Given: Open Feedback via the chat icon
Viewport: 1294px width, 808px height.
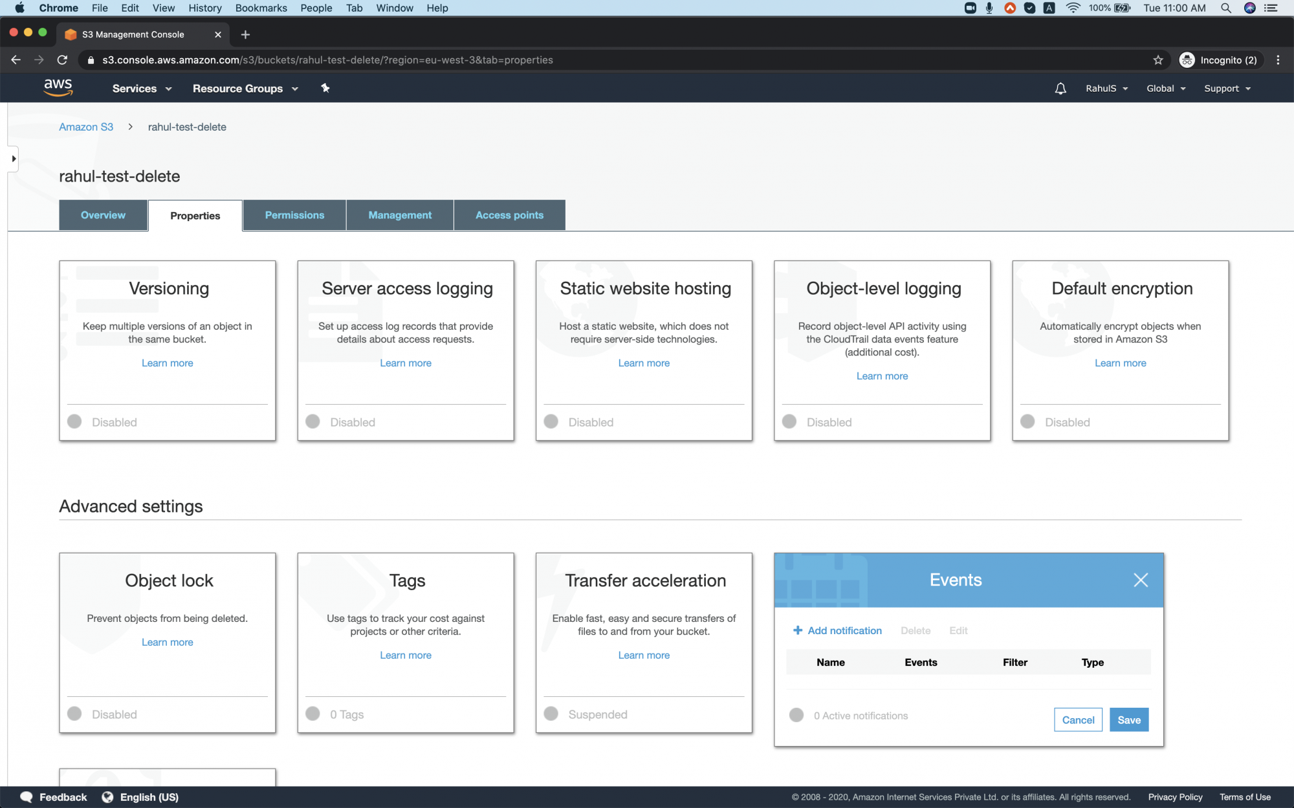Looking at the screenshot, I should 26,797.
